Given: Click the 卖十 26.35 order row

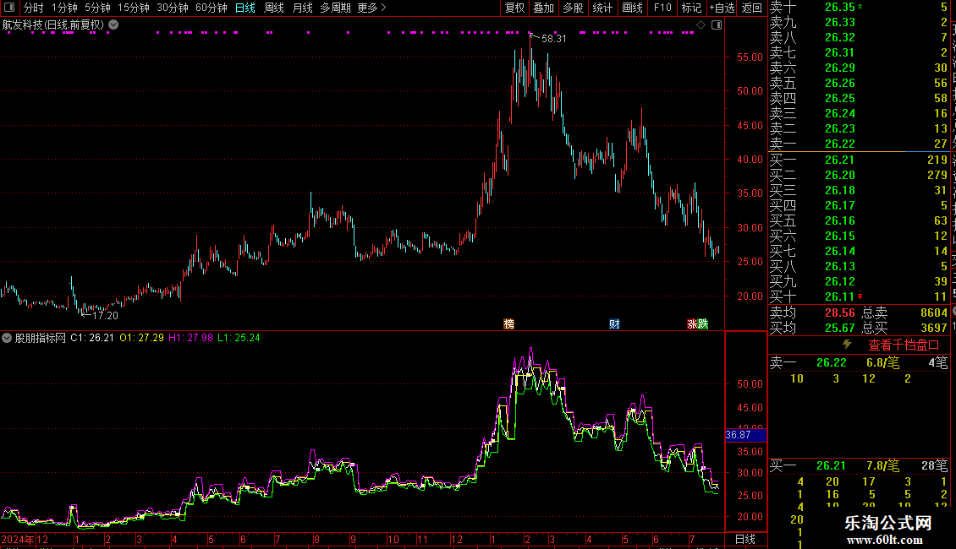Looking at the screenshot, I should pos(859,8).
